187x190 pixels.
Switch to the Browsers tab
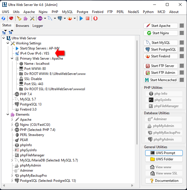(23, 26)
